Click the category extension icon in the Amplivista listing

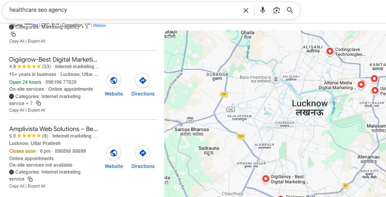coord(11,172)
